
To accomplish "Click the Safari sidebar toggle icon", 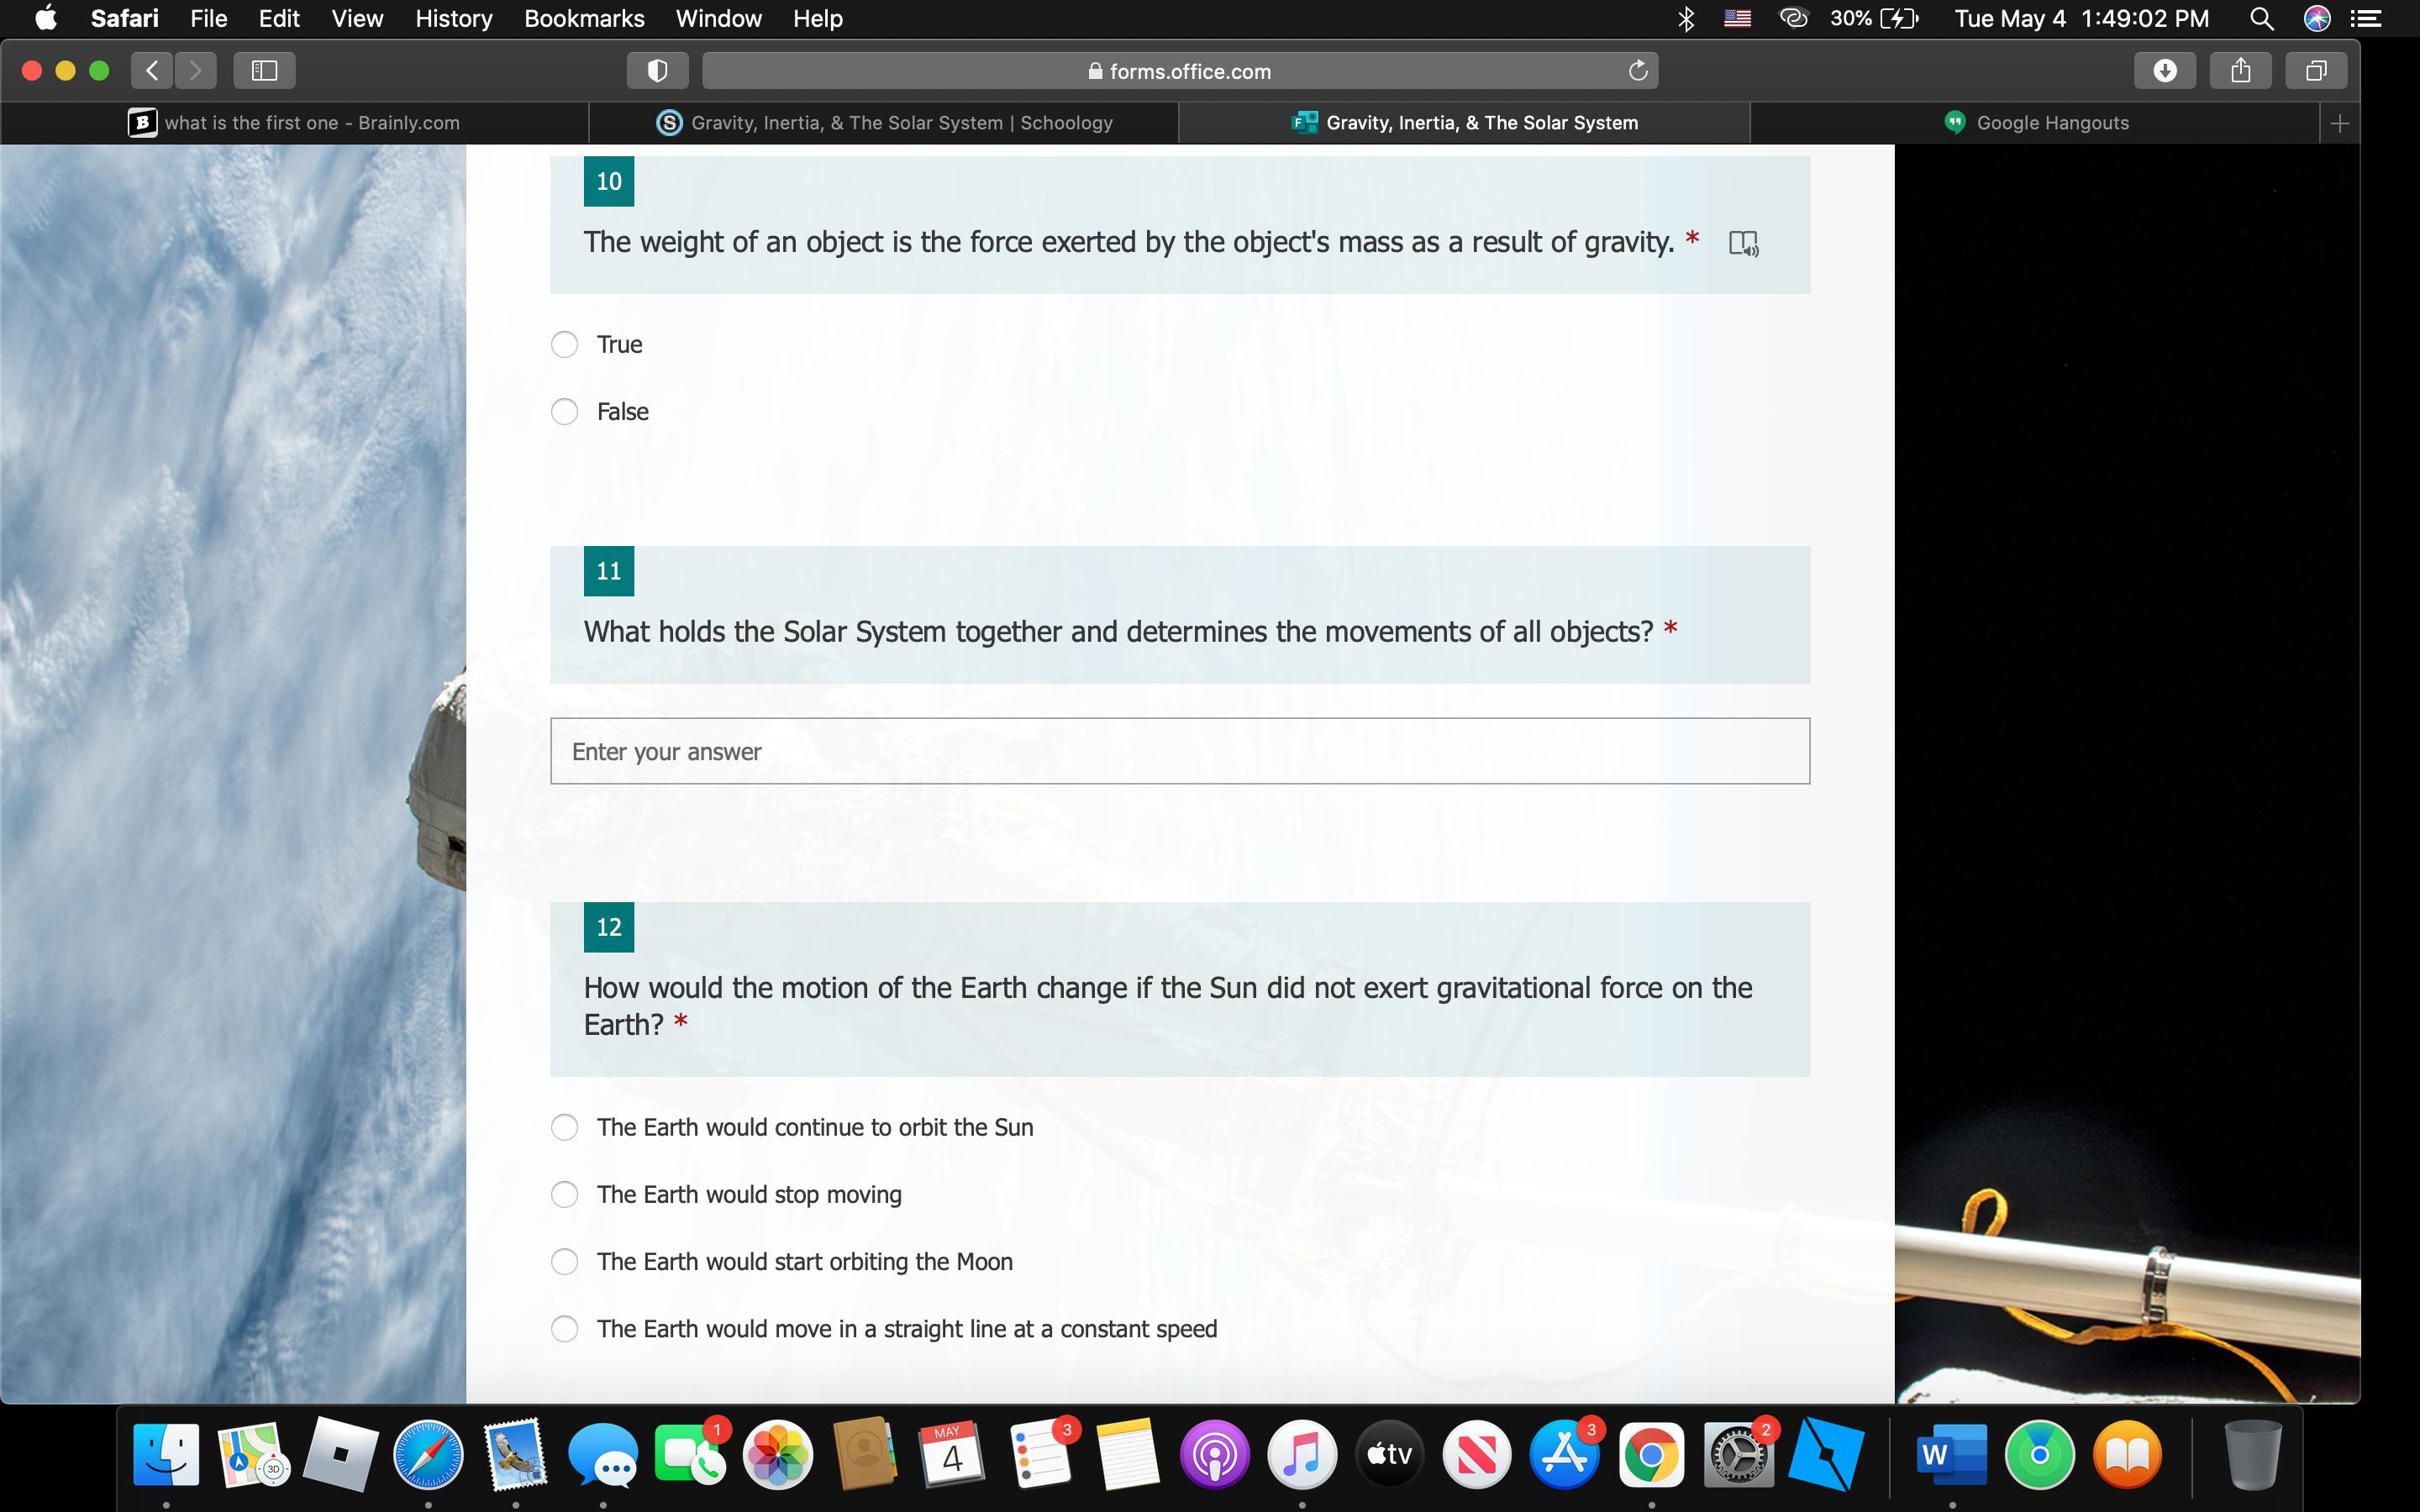I will pos(264,70).
